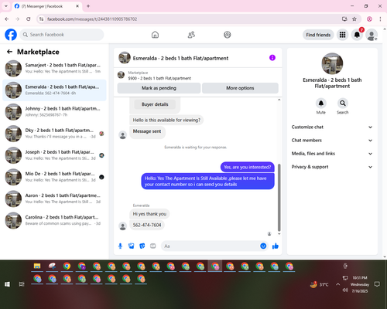Choose a GIF icon

tap(153, 246)
